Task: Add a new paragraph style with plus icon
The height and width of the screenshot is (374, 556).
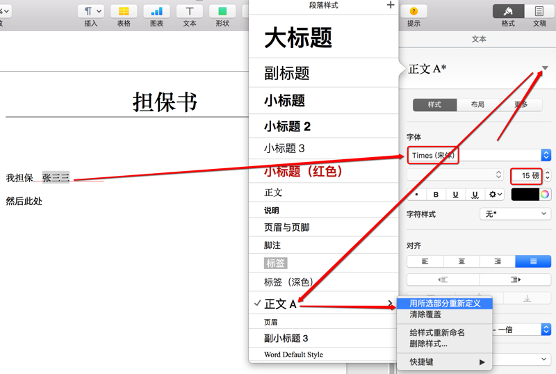Action: tap(391, 5)
